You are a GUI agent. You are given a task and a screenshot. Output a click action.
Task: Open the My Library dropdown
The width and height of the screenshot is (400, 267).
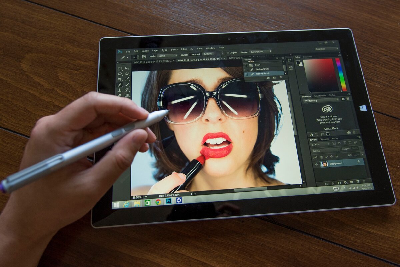point(321,100)
